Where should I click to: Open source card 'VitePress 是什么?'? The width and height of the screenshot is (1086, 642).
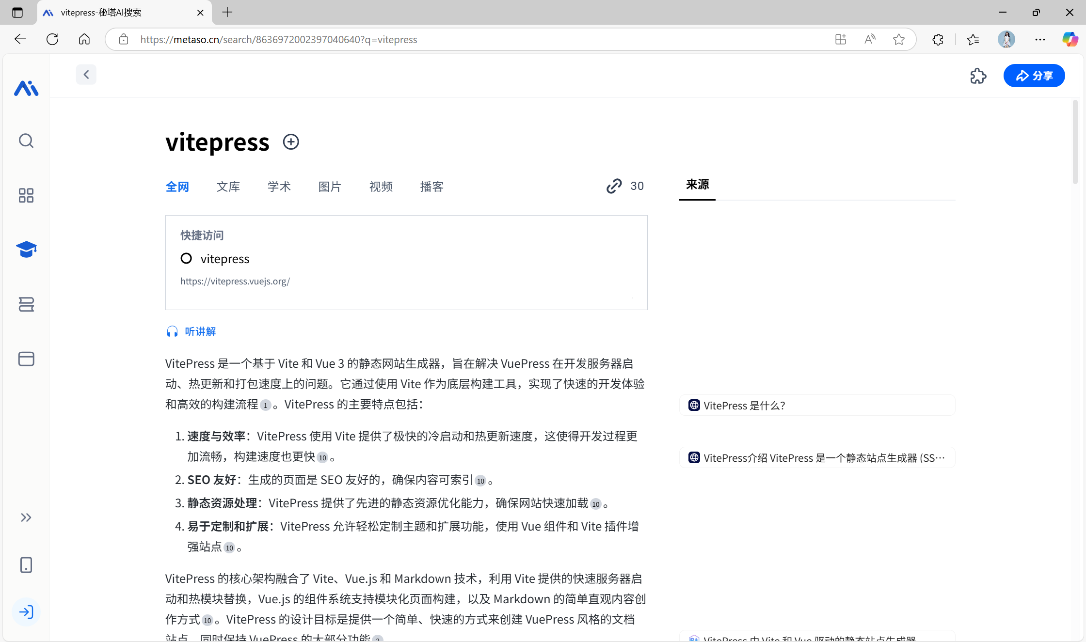pos(817,406)
